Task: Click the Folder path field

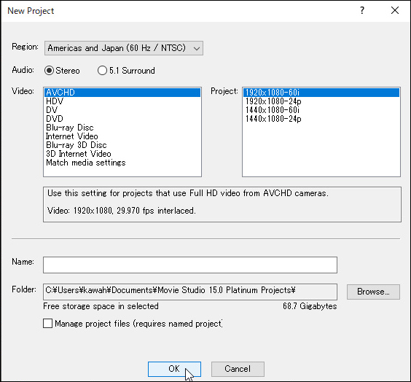Action: 190,292
